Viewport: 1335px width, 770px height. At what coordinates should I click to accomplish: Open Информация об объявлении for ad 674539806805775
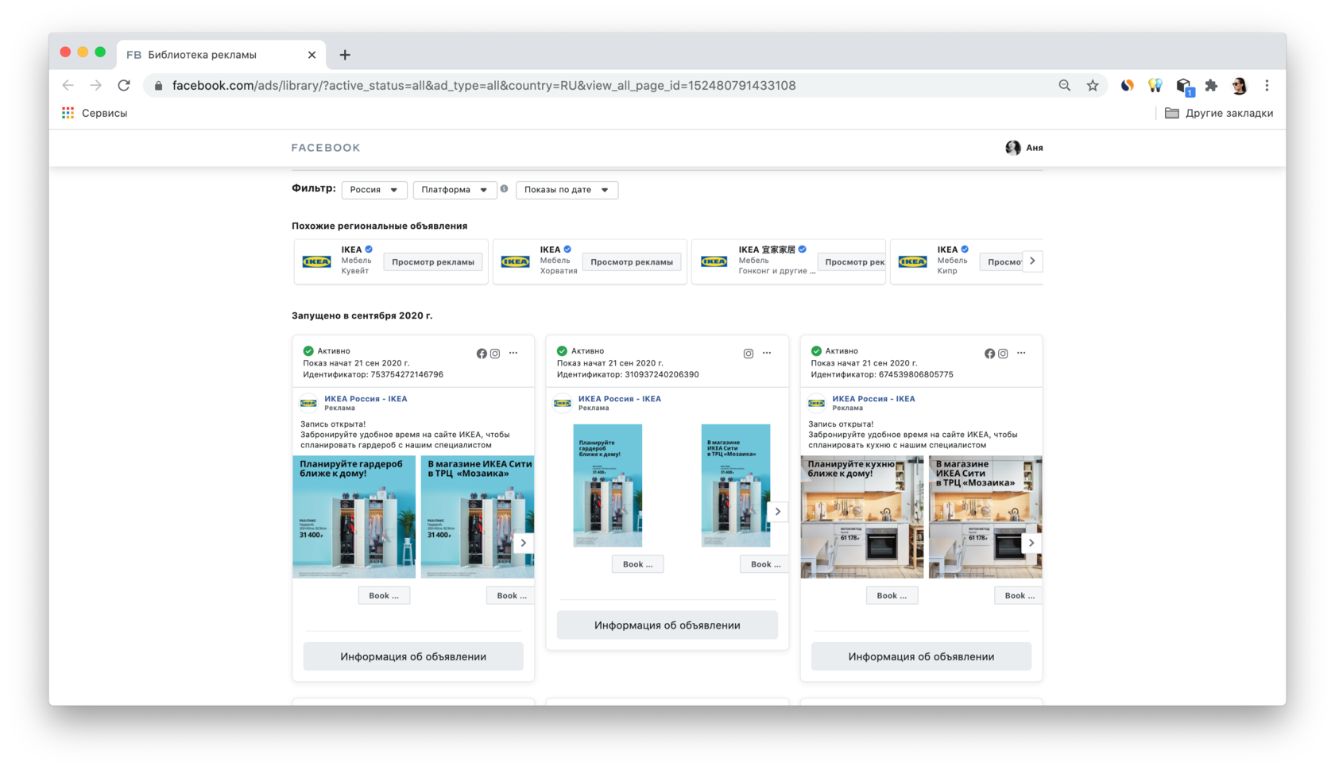click(x=921, y=656)
